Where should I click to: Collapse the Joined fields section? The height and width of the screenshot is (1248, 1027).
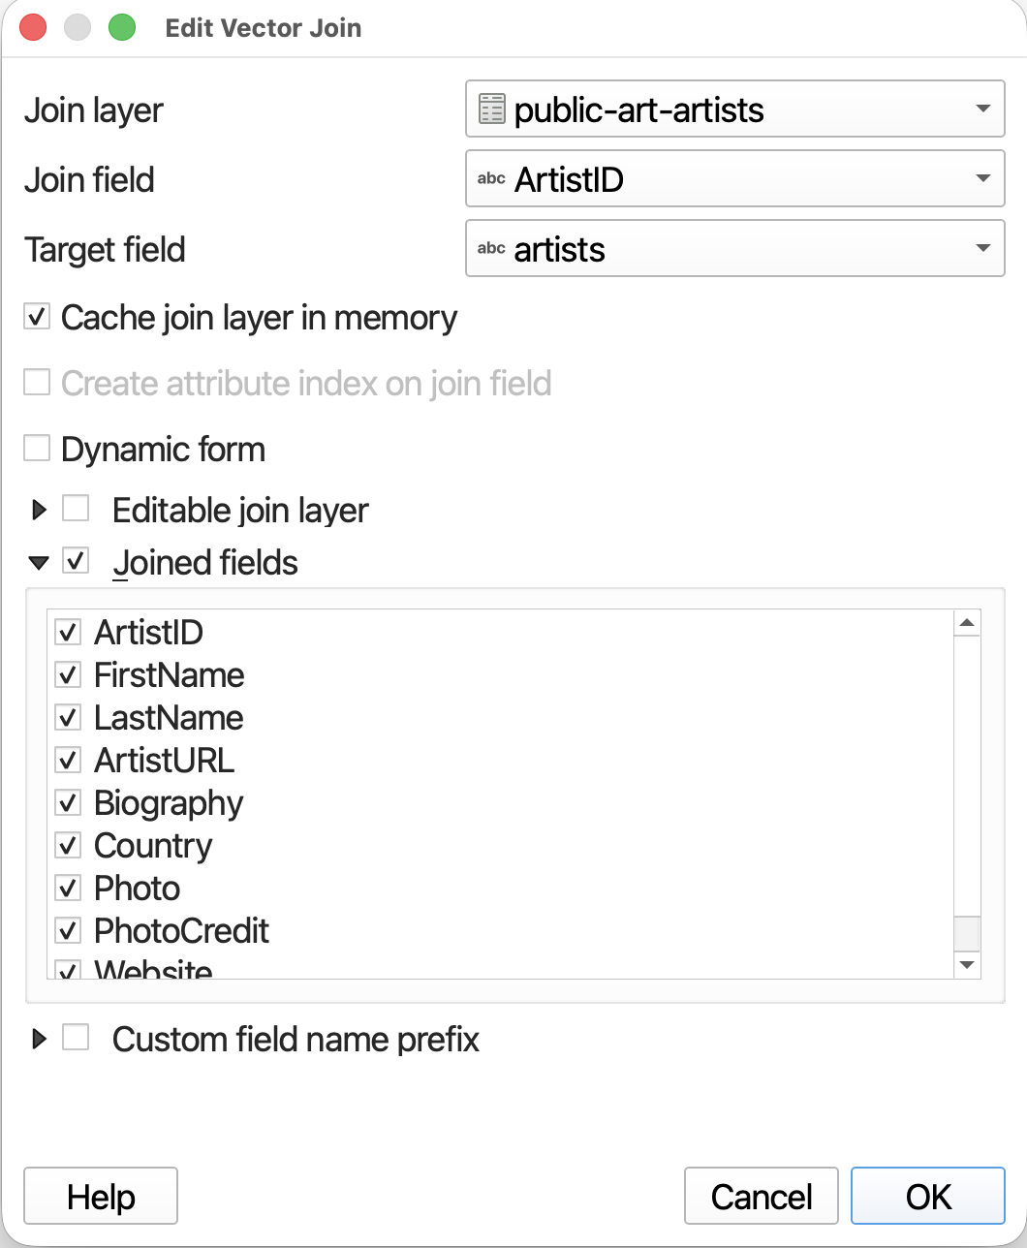pyautogui.click(x=39, y=562)
